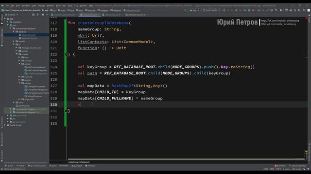Open the Code menu

(x=34, y=6)
